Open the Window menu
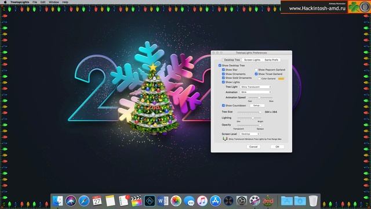 [54, 2]
